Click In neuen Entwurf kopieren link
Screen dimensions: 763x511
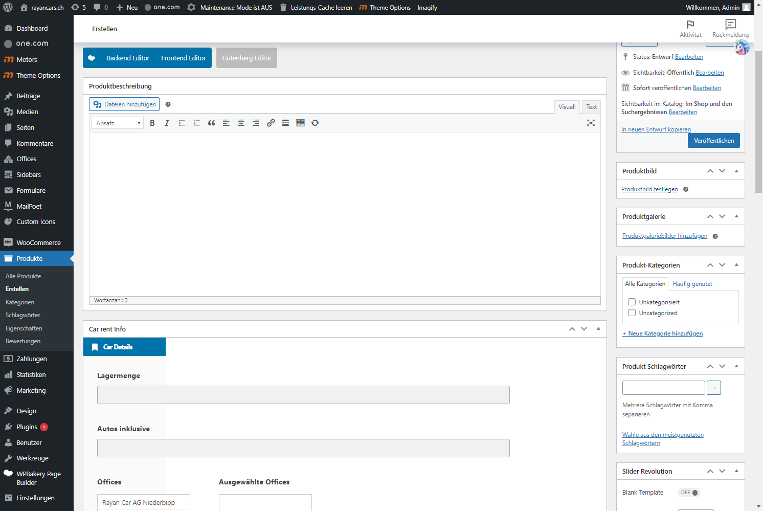pyautogui.click(x=656, y=129)
